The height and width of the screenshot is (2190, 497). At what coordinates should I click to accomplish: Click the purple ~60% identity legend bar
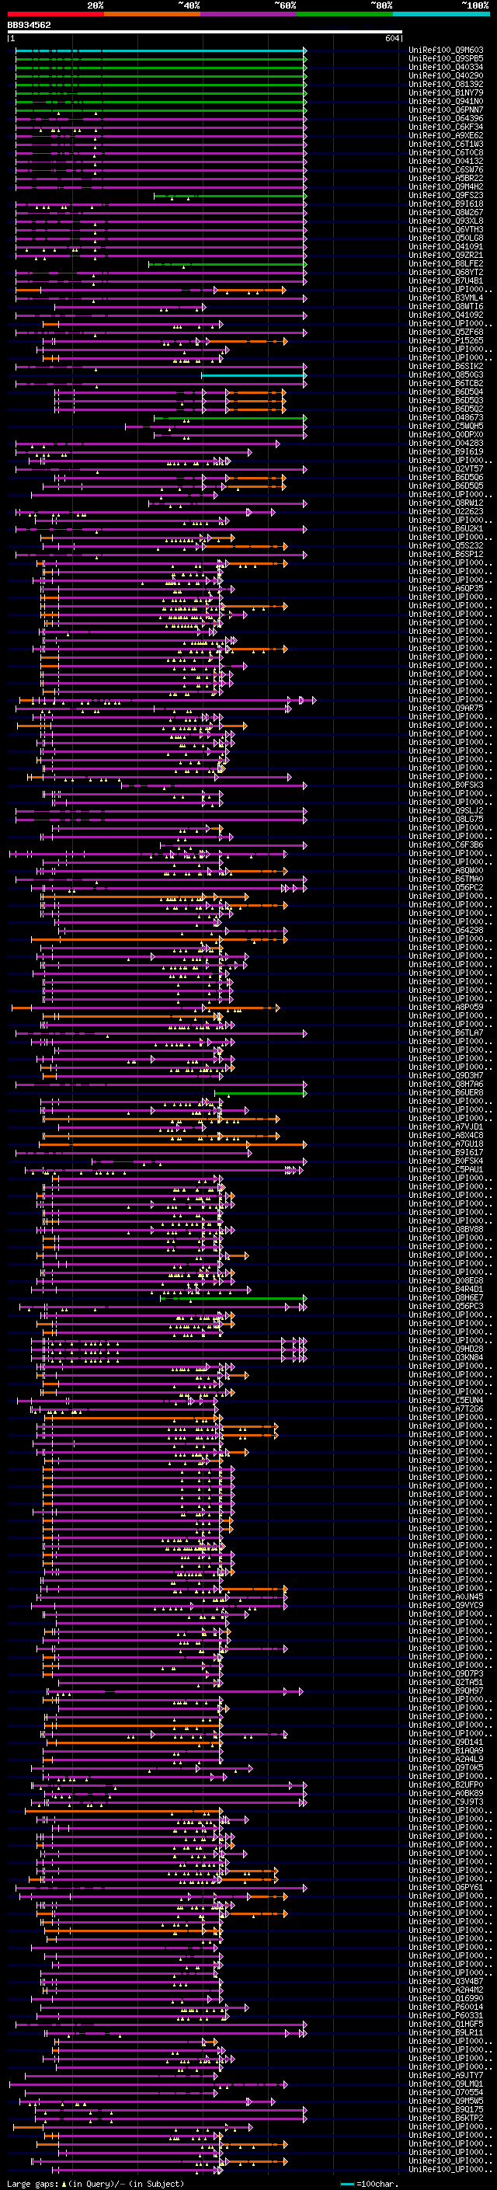click(249, 15)
